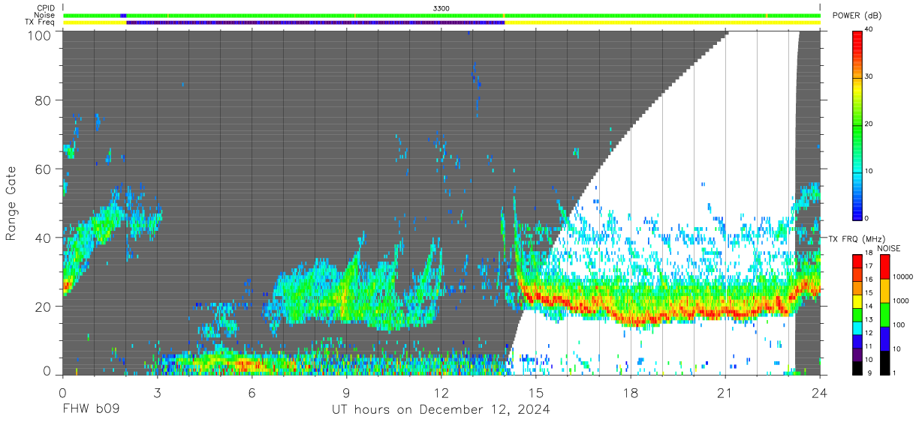Click the POWER scale label '40'
Screen dimensions: 922x425
click(869, 30)
